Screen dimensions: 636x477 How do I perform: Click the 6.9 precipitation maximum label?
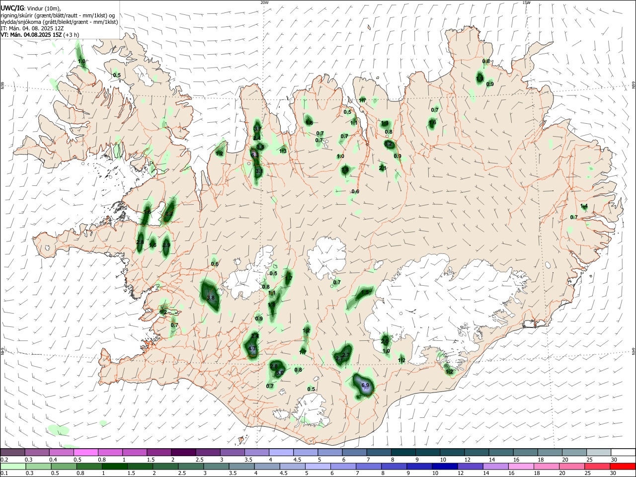click(366, 385)
